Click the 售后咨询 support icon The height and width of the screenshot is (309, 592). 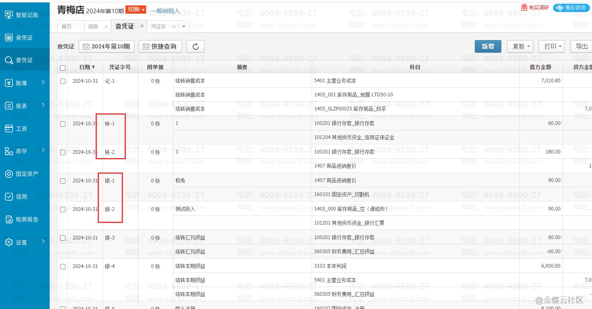(x=560, y=7)
